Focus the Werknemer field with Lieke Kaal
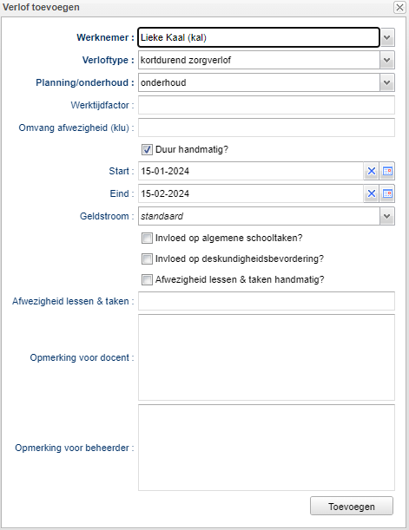 (x=259, y=37)
